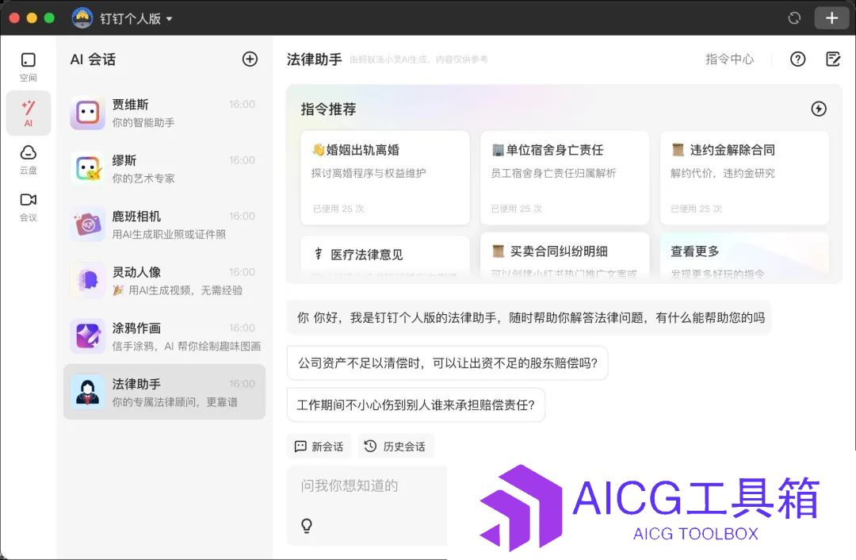
Task: Open the 涂鸦作画 avatar icon
Action: [x=87, y=336]
